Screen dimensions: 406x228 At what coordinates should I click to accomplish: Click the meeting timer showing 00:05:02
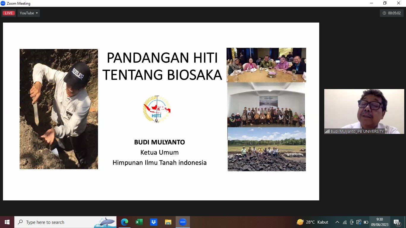[391, 13]
